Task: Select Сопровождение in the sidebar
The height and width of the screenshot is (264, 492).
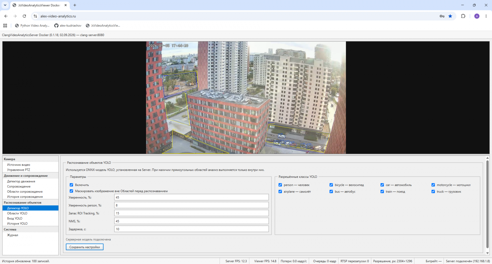Action: tap(30, 187)
